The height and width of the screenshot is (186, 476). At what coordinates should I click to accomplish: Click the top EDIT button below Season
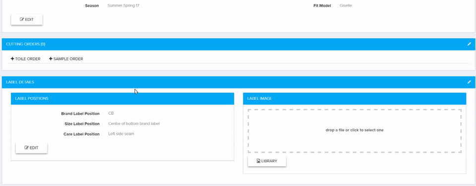tap(27, 19)
